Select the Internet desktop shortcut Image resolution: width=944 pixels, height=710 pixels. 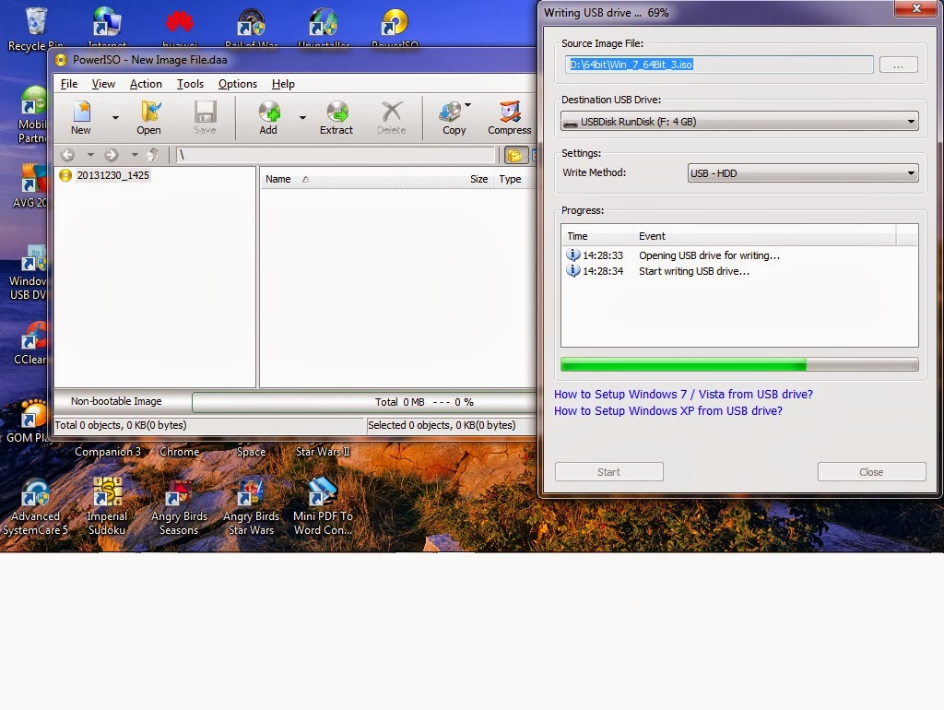107,29
